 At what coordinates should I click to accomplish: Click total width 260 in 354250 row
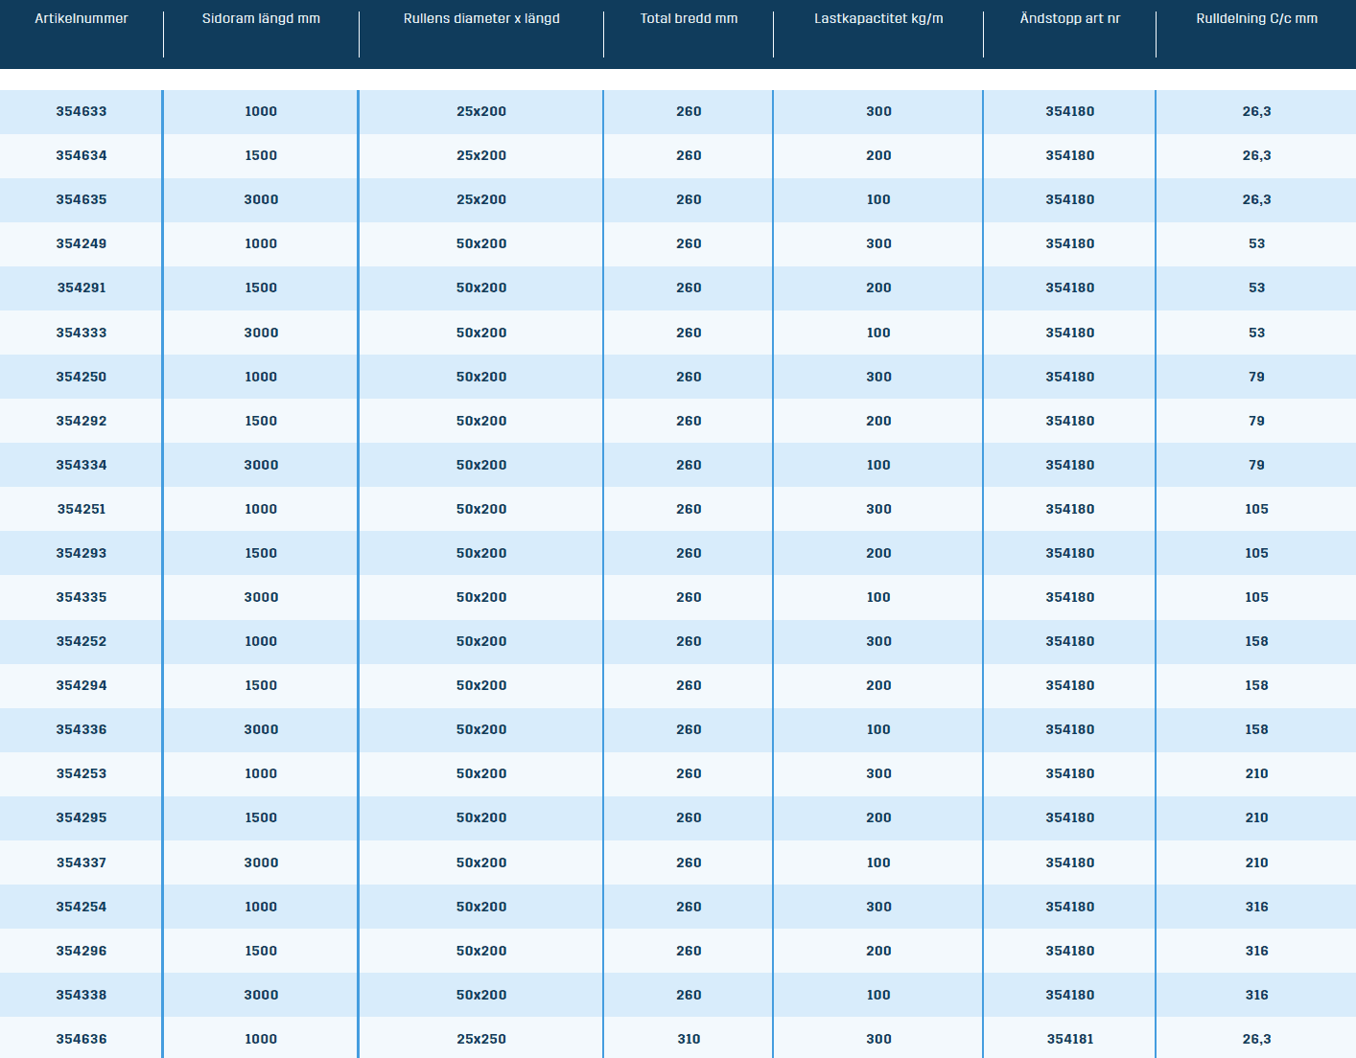(689, 377)
